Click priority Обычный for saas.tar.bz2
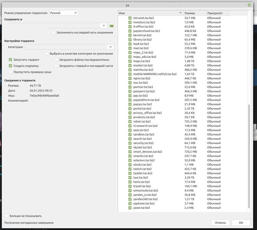 point(214,130)
